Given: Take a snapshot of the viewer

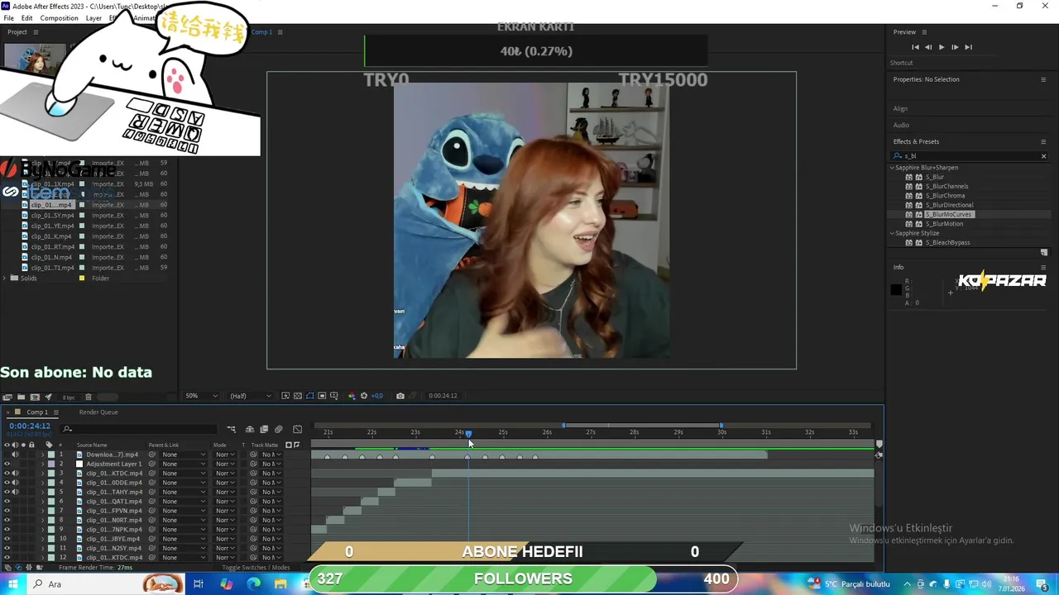Looking at the screenshot, I should (x=400, y=396).
